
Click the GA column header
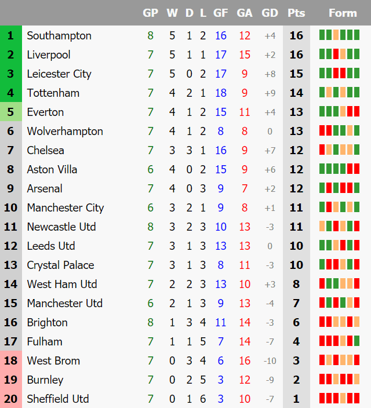point(245,13)
